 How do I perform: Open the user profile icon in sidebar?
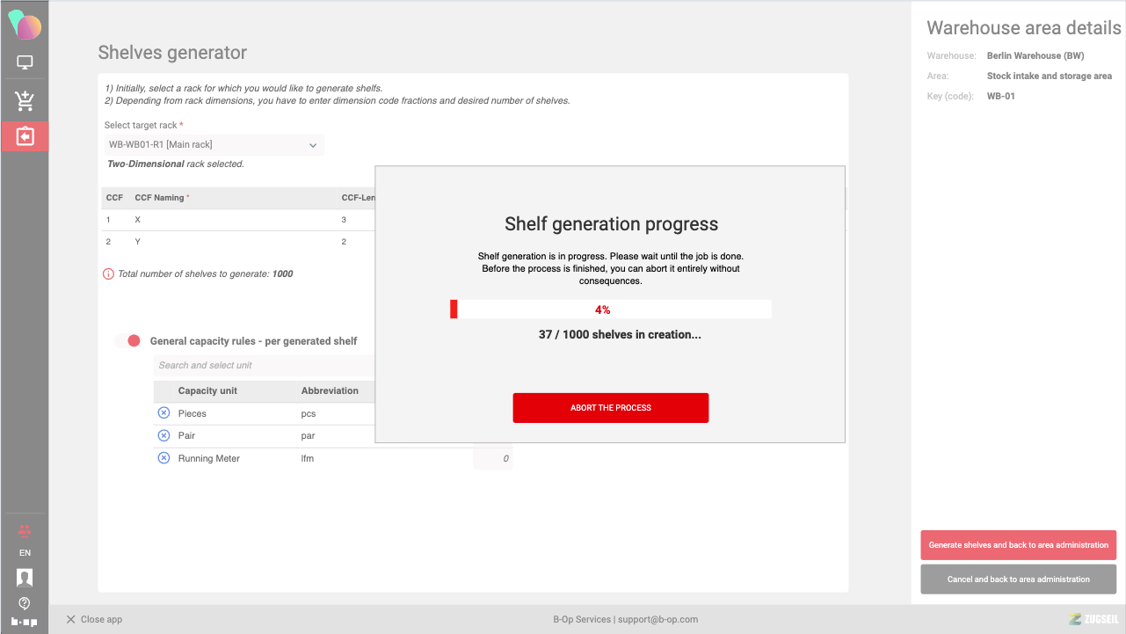click(25, 578)
